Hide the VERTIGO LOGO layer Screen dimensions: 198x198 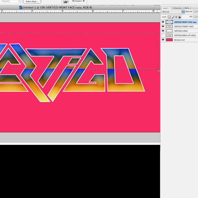tap(163, 31)
